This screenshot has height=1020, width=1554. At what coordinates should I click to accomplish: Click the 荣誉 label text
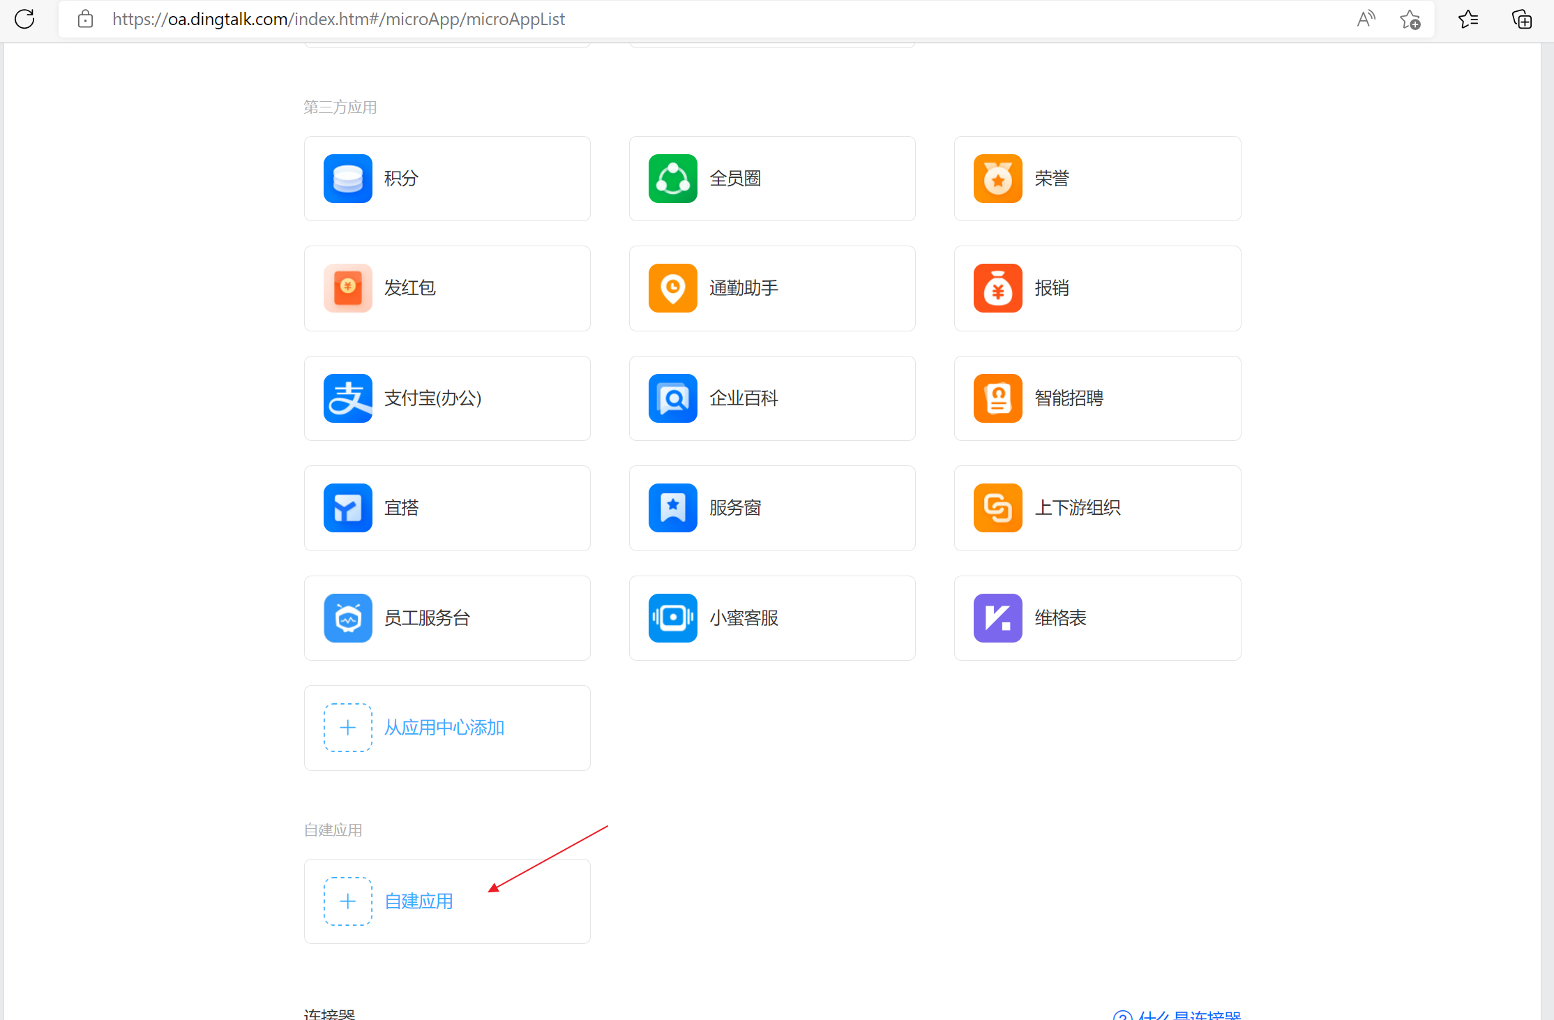(x=1052, y=179)
